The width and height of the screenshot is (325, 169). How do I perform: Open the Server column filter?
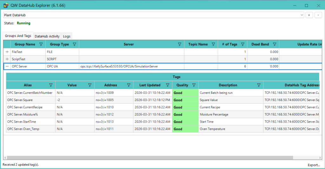coord(180,44)
